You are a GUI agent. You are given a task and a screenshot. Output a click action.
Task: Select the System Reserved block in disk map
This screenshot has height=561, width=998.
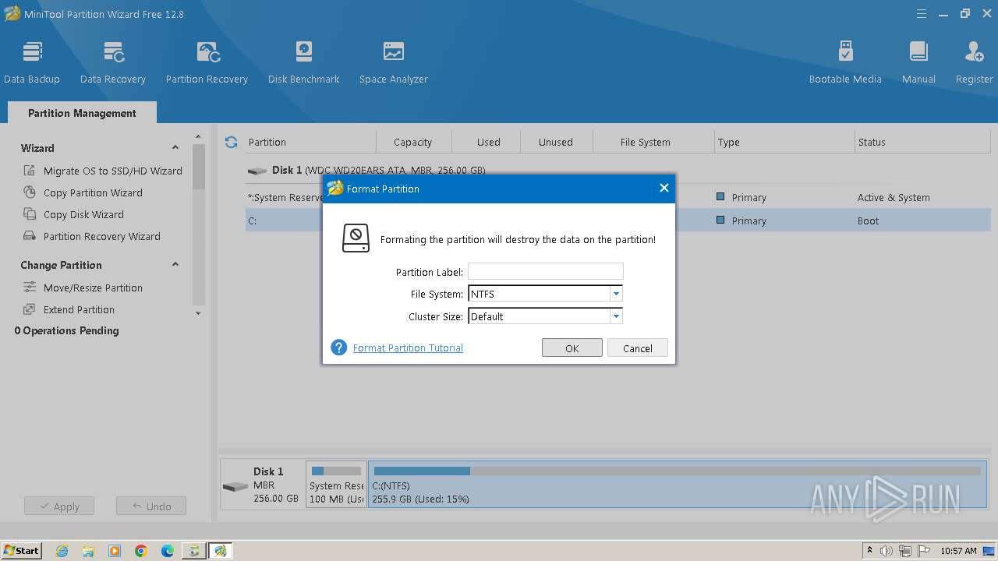click(x=336, y=484)
